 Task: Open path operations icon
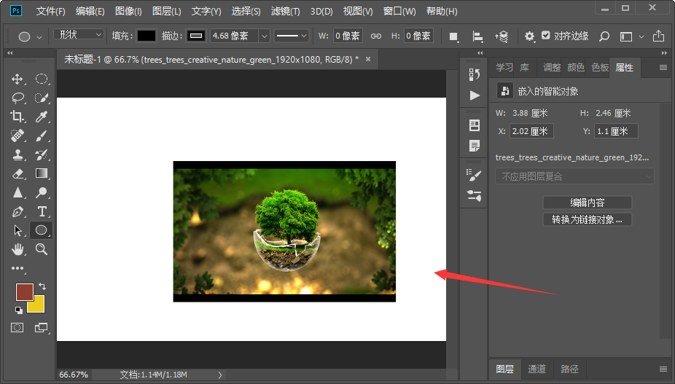(x=453, y=36)
